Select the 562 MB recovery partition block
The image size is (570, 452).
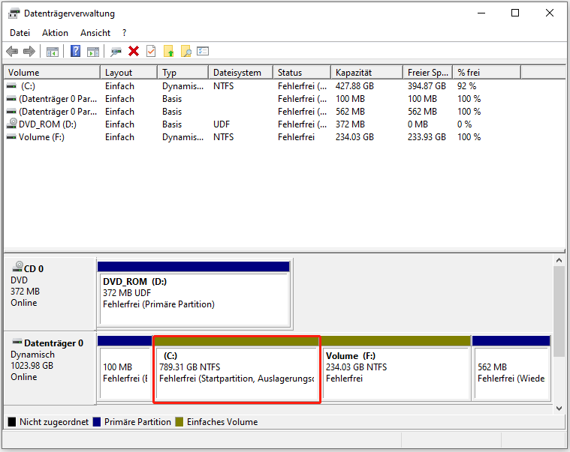pos(511,371)
